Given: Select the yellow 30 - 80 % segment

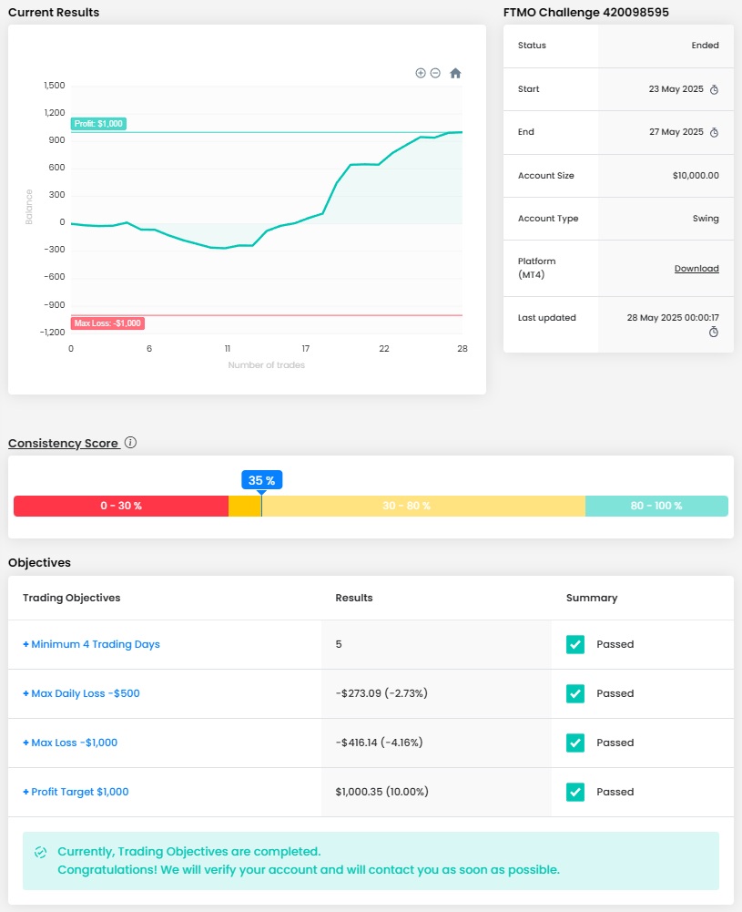Looking at the screenshot, I should [x=406, y=506].
